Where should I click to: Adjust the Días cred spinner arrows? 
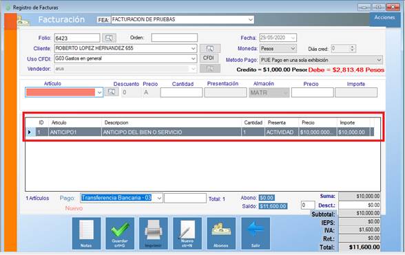tap(353, 49)
